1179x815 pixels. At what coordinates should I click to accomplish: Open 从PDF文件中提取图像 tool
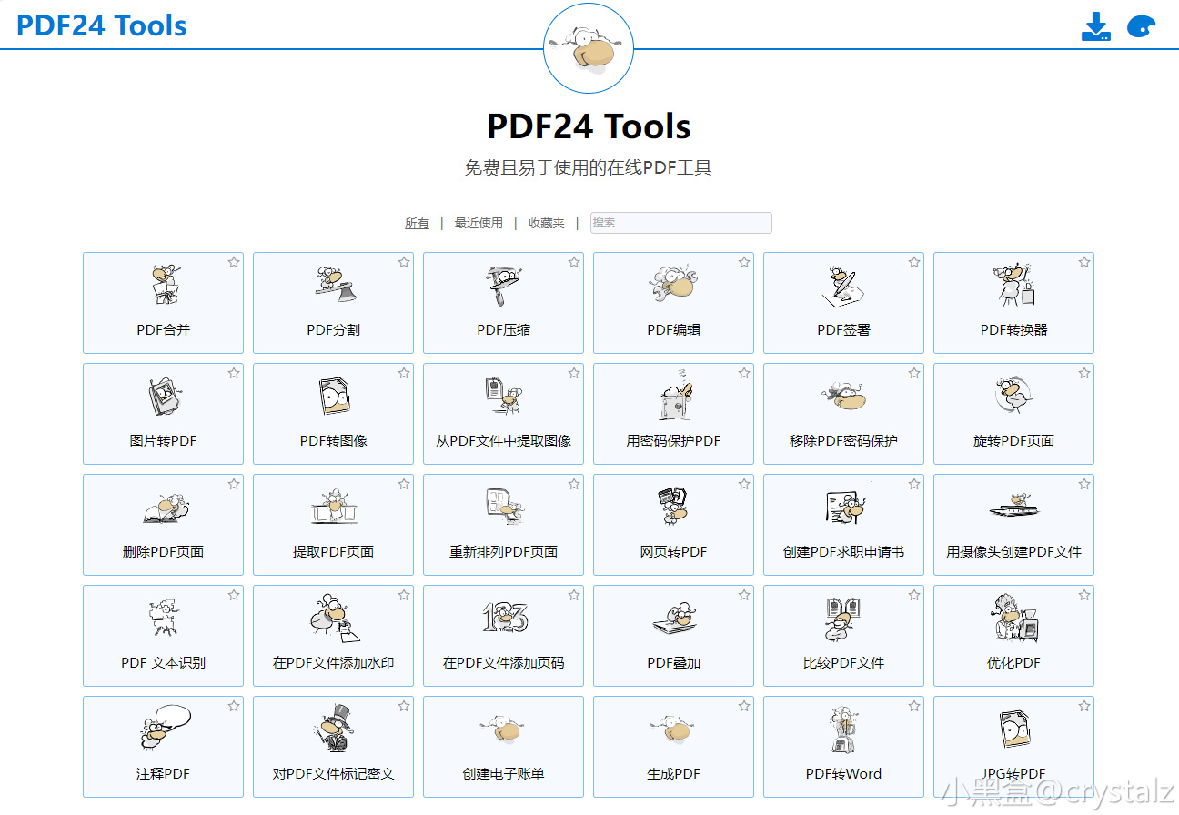click(503, 414)
